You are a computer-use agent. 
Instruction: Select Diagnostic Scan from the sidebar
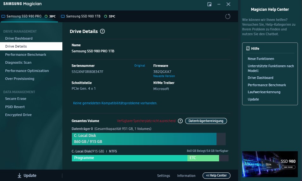[18, 62]
